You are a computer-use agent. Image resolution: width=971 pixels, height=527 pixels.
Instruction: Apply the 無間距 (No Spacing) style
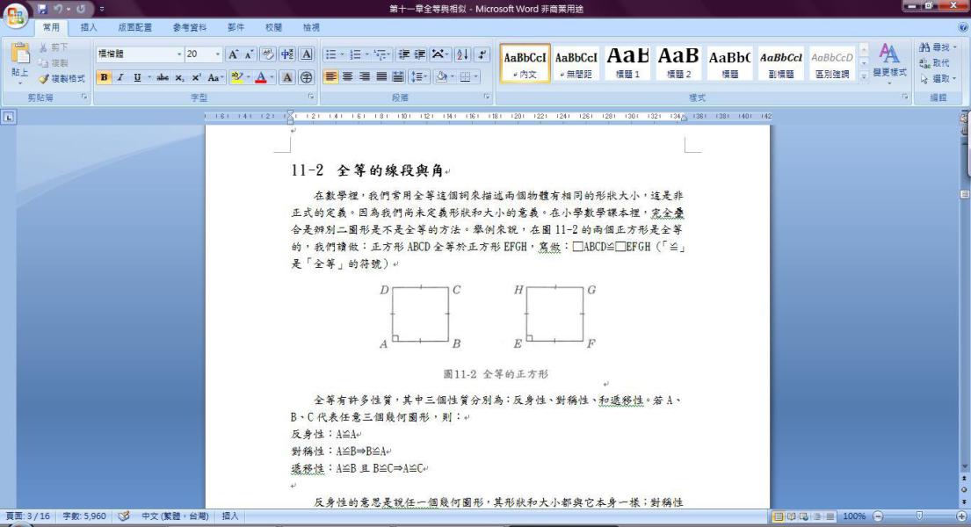point(576,63)
